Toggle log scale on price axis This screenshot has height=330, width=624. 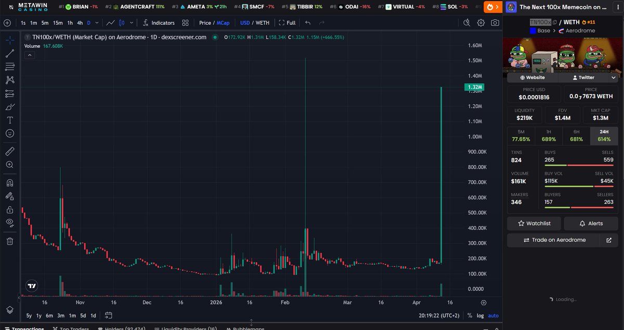click(480, 315)
